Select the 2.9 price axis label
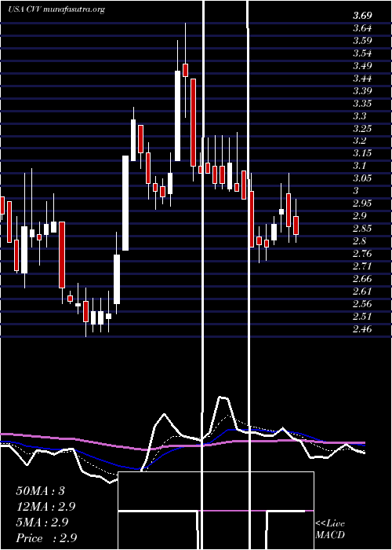Viewport: 392px width, 550px height. 360,216
